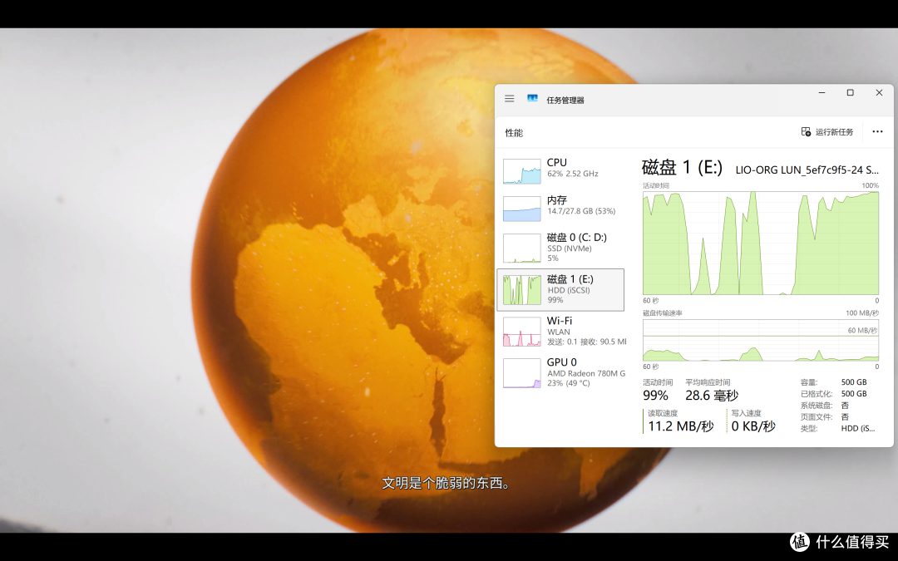Select the 磁盘 0 (C: D:) graph thumbnail
898x561 pixels.
point(521,248)
